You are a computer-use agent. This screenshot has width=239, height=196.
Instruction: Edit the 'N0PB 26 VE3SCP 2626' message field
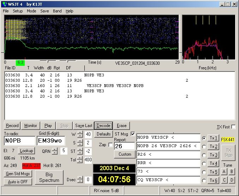(x=168, y=146)
